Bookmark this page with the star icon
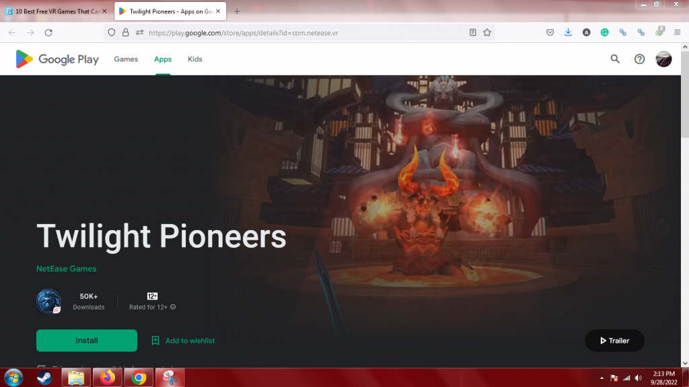689x387 pixels. click(x=487, y=32)
